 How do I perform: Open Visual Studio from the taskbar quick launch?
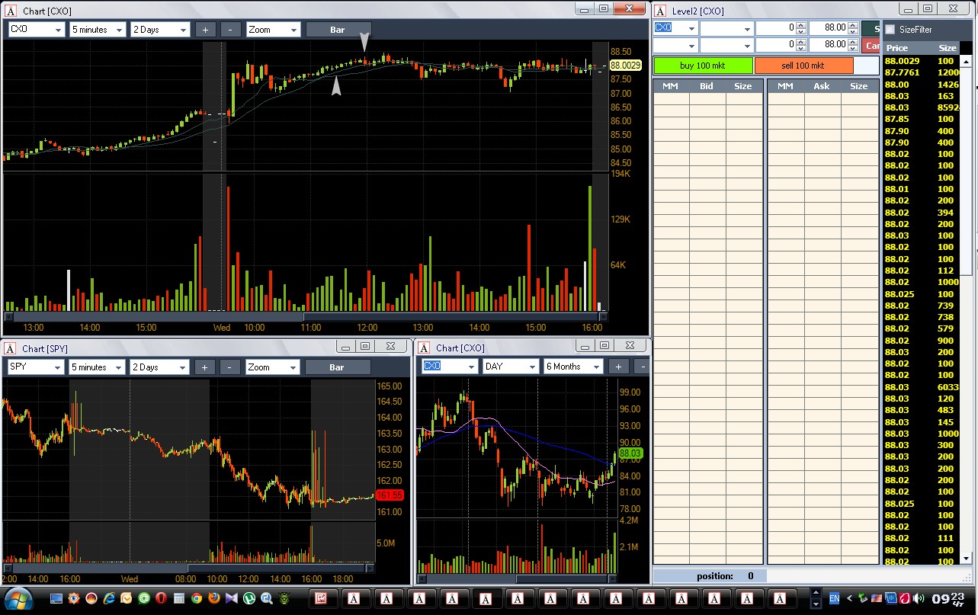[232, 598]
